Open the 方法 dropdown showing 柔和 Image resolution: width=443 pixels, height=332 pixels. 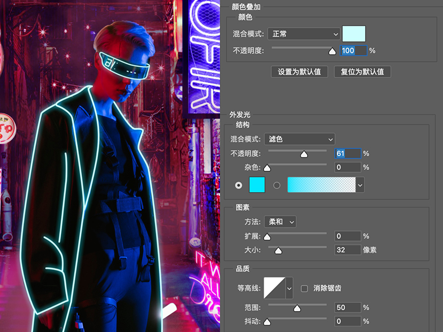click(280, 222)
